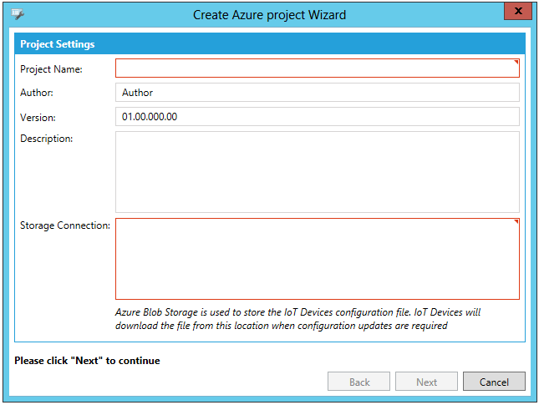539x405 pixels.
Task: Close the Create Azure project Wizard window
Action: pyautogui.click(x=518, y=11)
